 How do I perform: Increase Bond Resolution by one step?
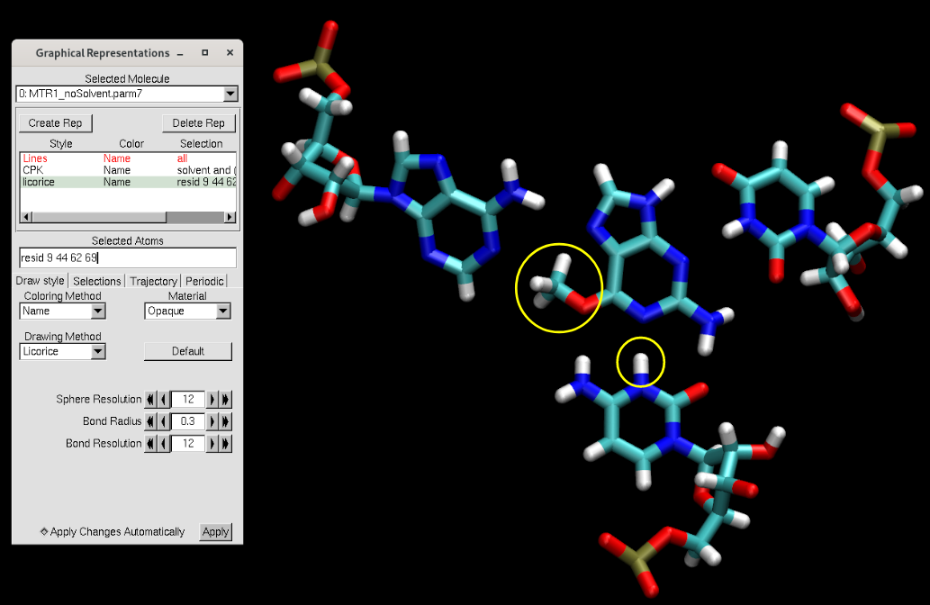coord(213,444)
